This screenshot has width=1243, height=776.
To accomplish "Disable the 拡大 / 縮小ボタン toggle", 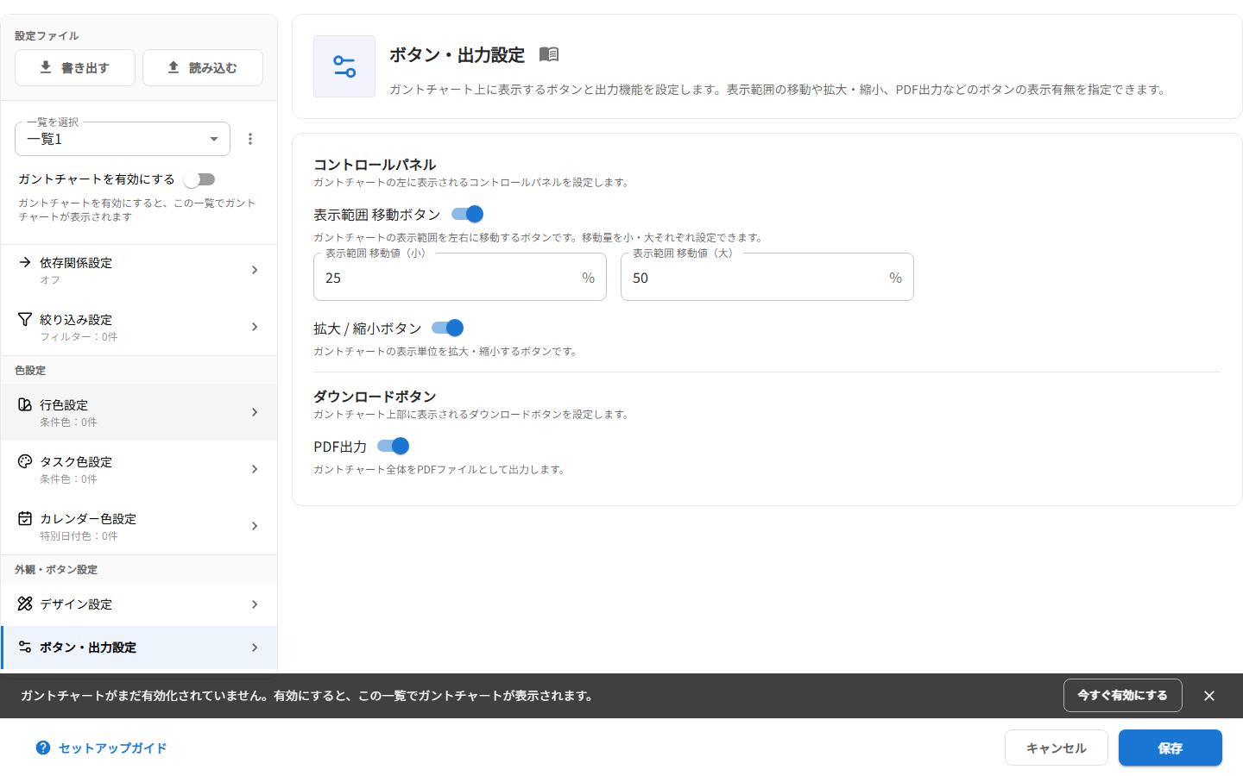I will (448, 328).
